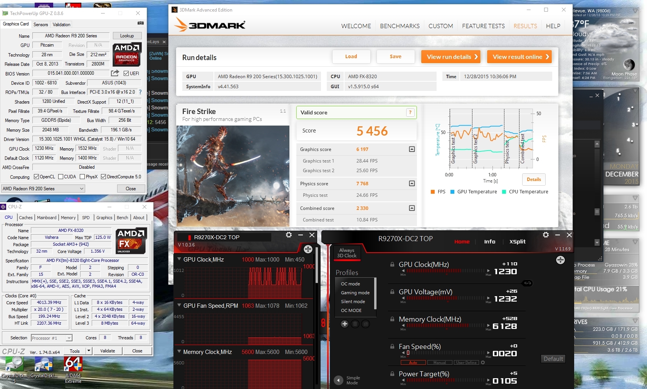Open settings gear in GPU Tweak monitor window

coord(289,235)
